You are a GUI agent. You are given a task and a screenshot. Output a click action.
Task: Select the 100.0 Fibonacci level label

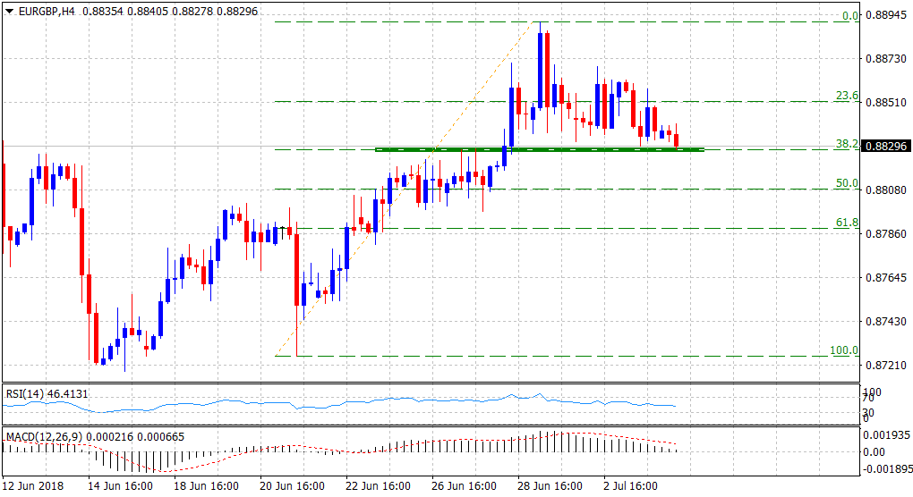click(x=844, y=350)
